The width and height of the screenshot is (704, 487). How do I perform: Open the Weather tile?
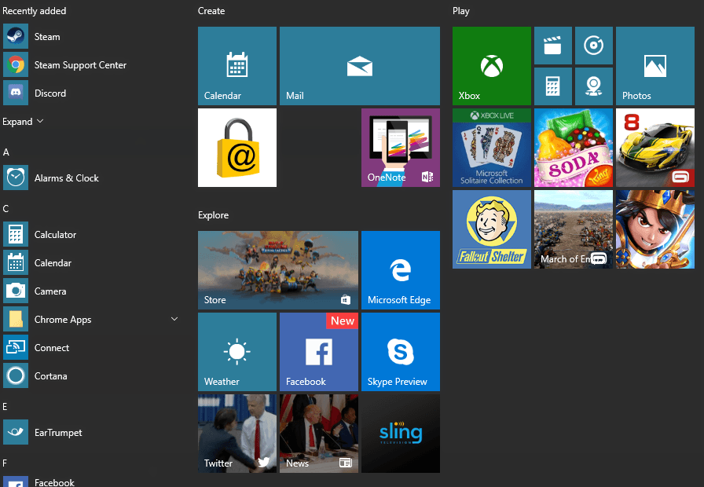(x=236, y=351)
